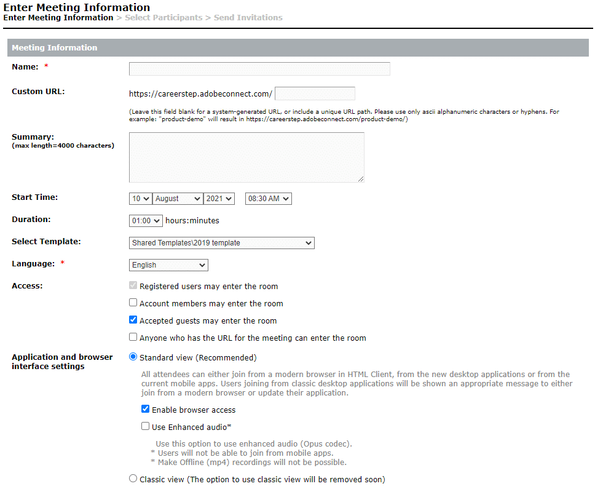Open the start month dropdown showing August
The width and height of the screenshot is (595, 489).
(x=178, y=199)
